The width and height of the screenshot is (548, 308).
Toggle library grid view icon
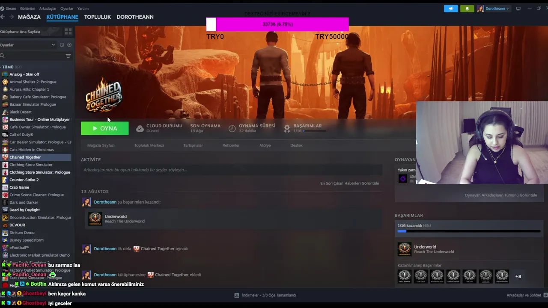point(68,32)
